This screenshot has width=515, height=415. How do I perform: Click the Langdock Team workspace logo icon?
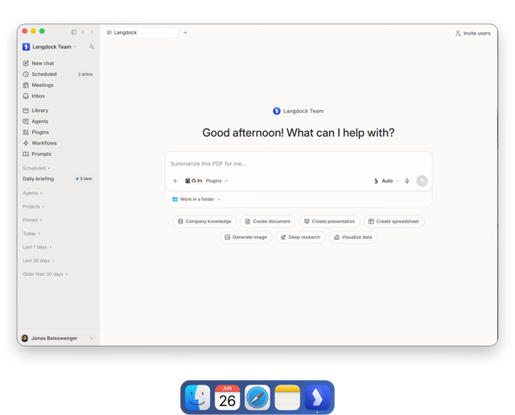click(x=26, y=47)
